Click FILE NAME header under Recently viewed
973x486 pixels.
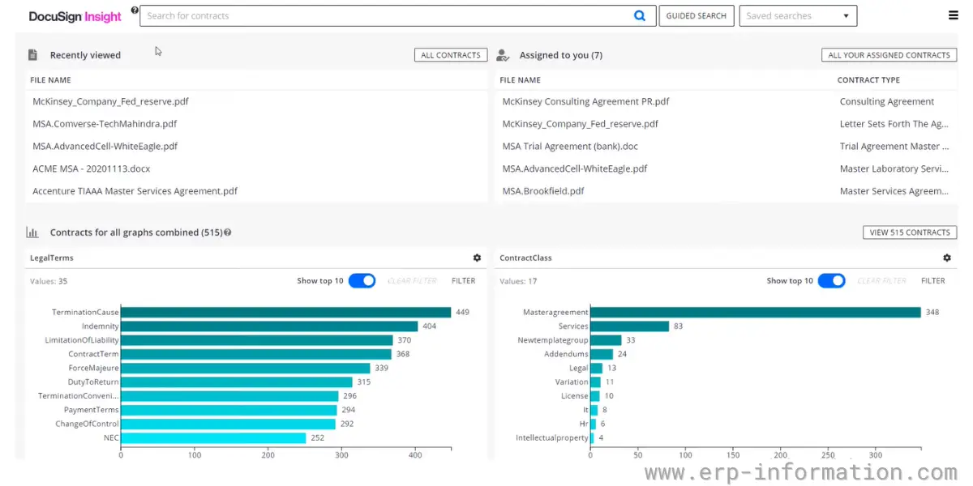pos(50,80)
